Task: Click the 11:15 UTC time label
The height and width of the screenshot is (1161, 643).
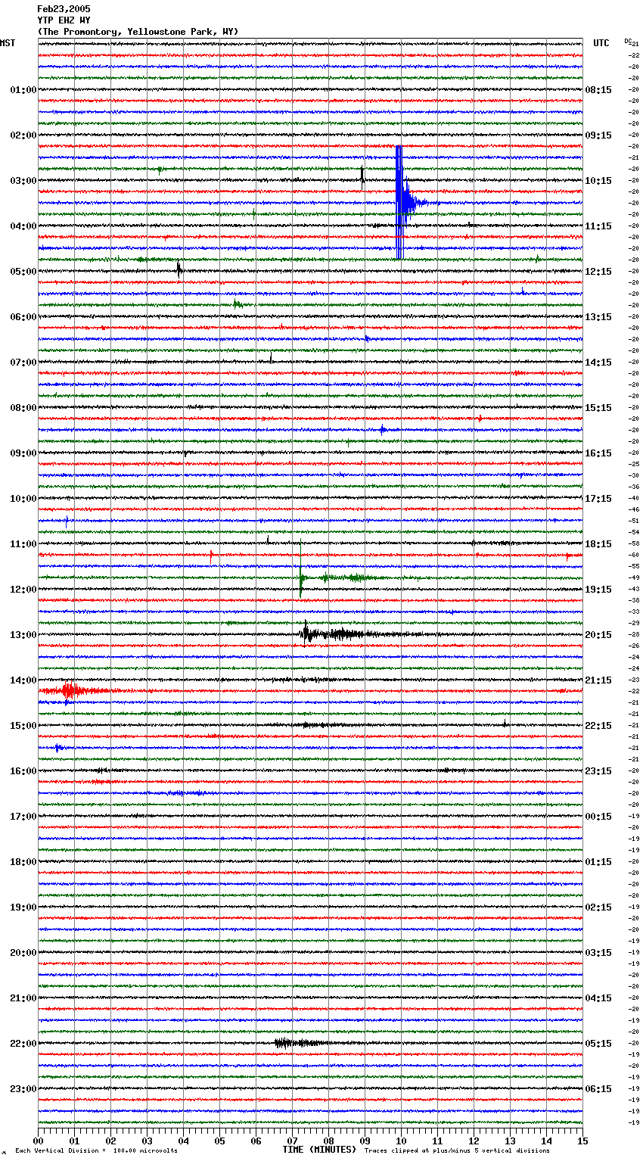Action: click(598, 226)
